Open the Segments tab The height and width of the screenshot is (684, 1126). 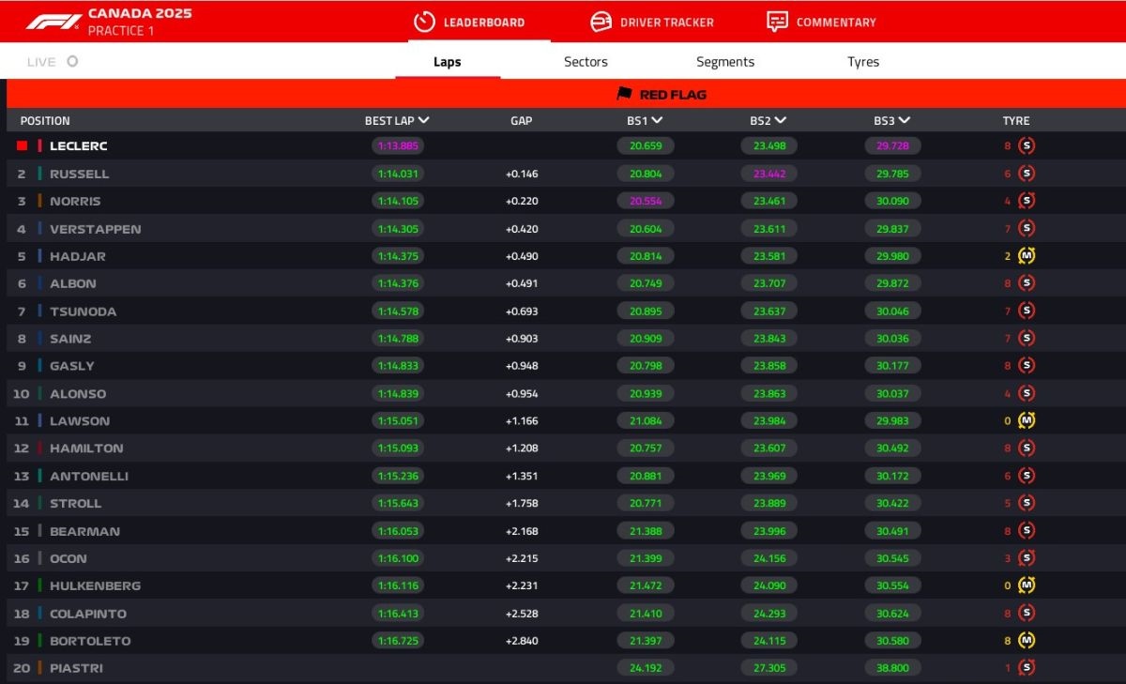point(725,62)
